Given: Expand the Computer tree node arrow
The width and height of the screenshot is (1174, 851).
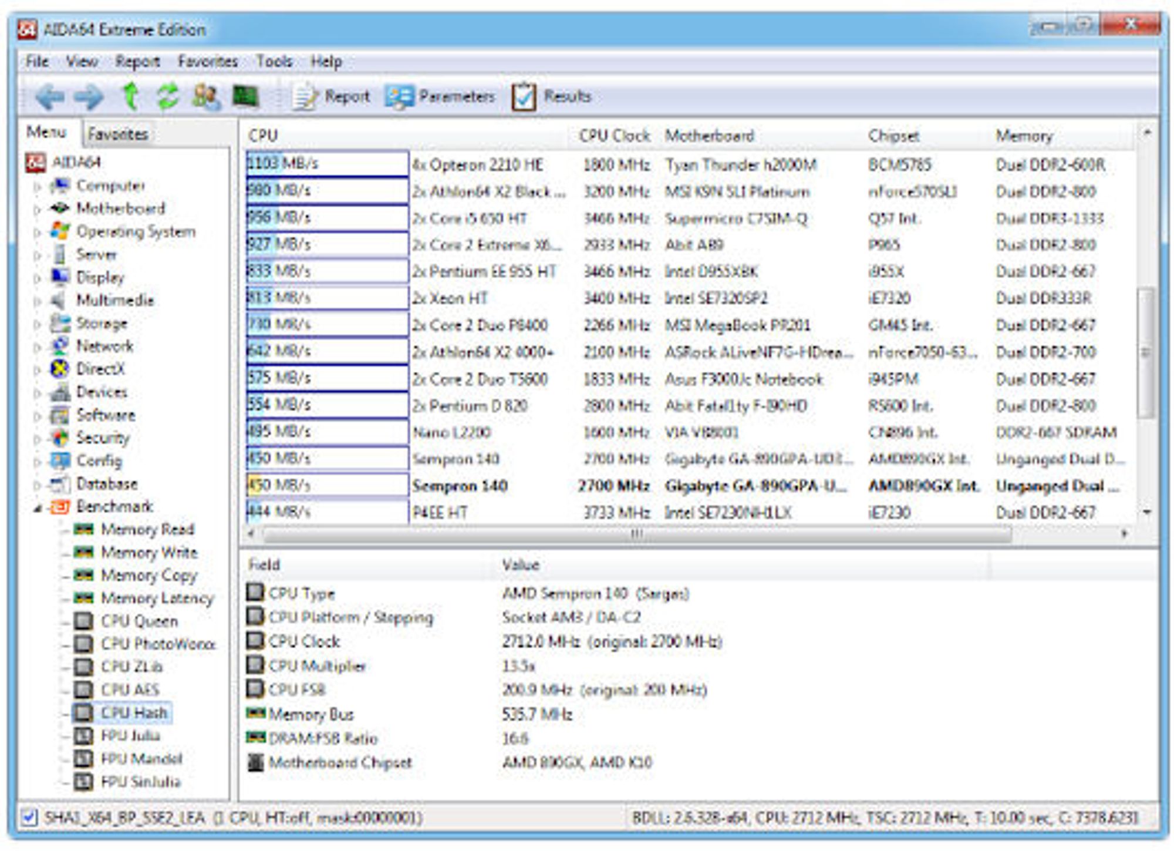Looking at the screenshot, I should (x=38, y=187).
